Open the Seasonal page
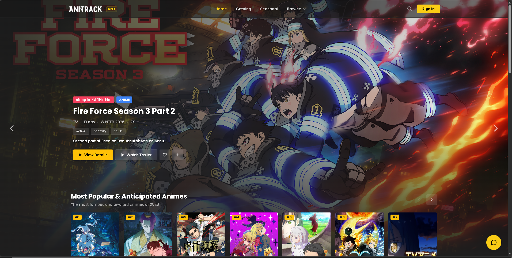 (x=269, y=9)
